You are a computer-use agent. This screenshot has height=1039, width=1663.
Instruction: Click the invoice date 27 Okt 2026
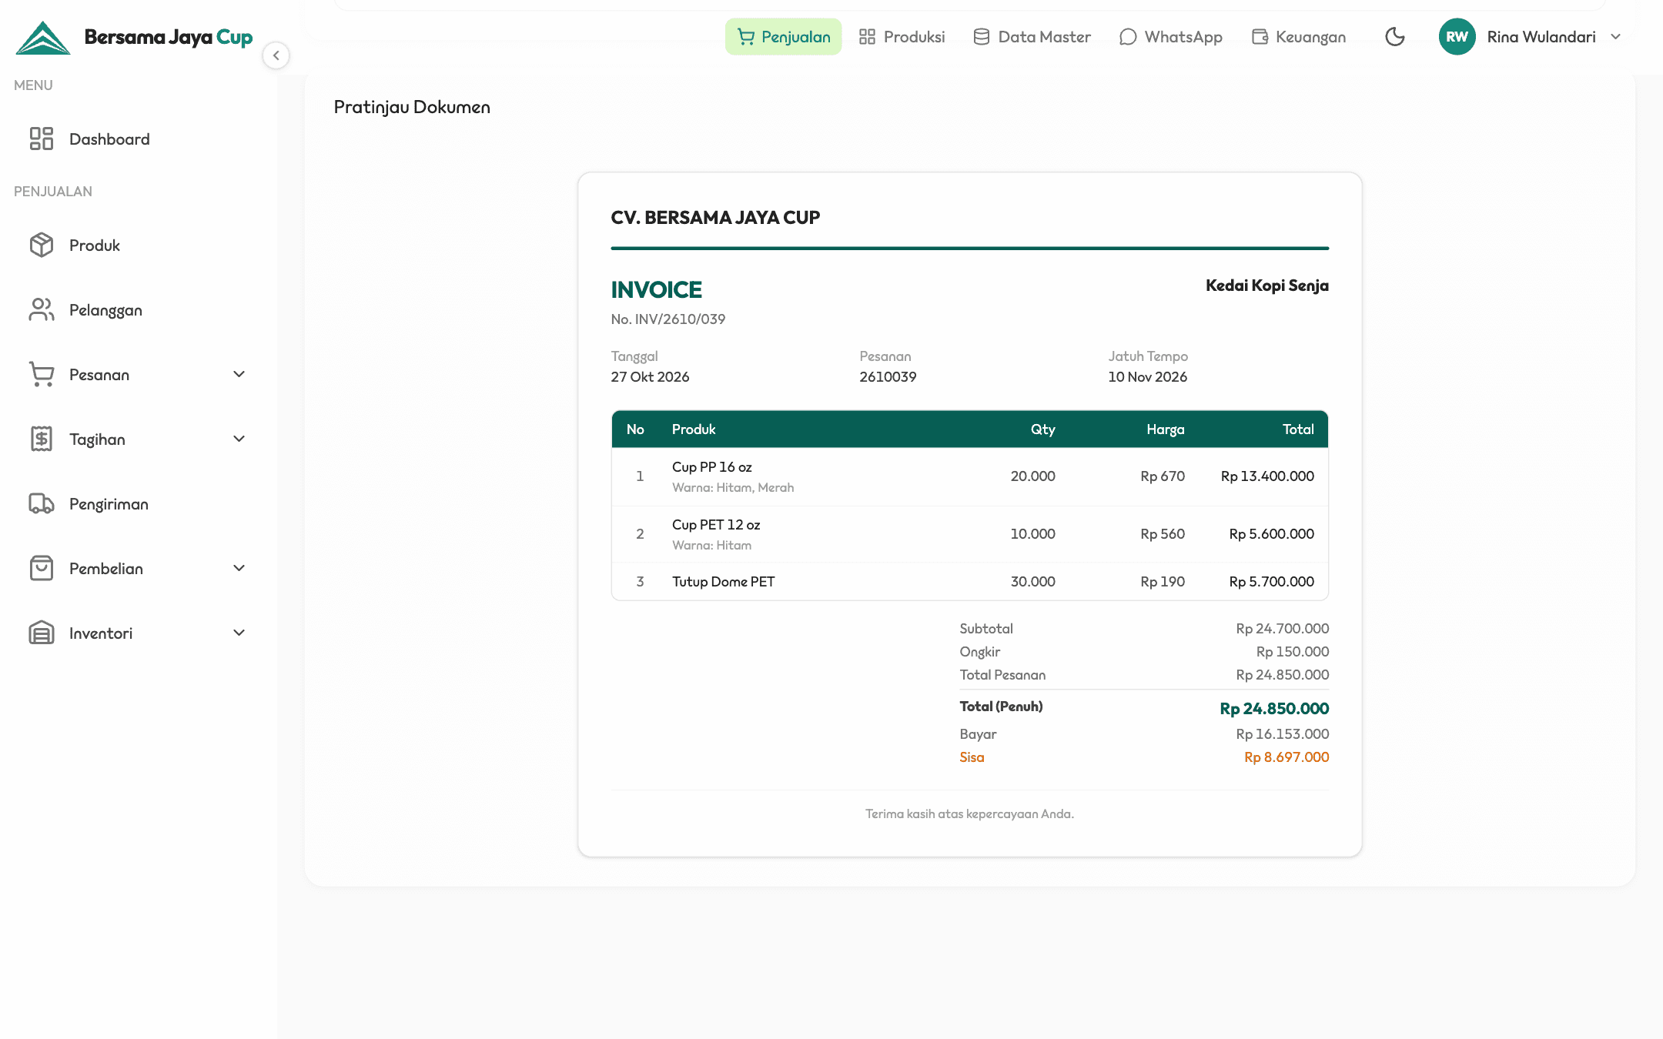tap(650, 377)
